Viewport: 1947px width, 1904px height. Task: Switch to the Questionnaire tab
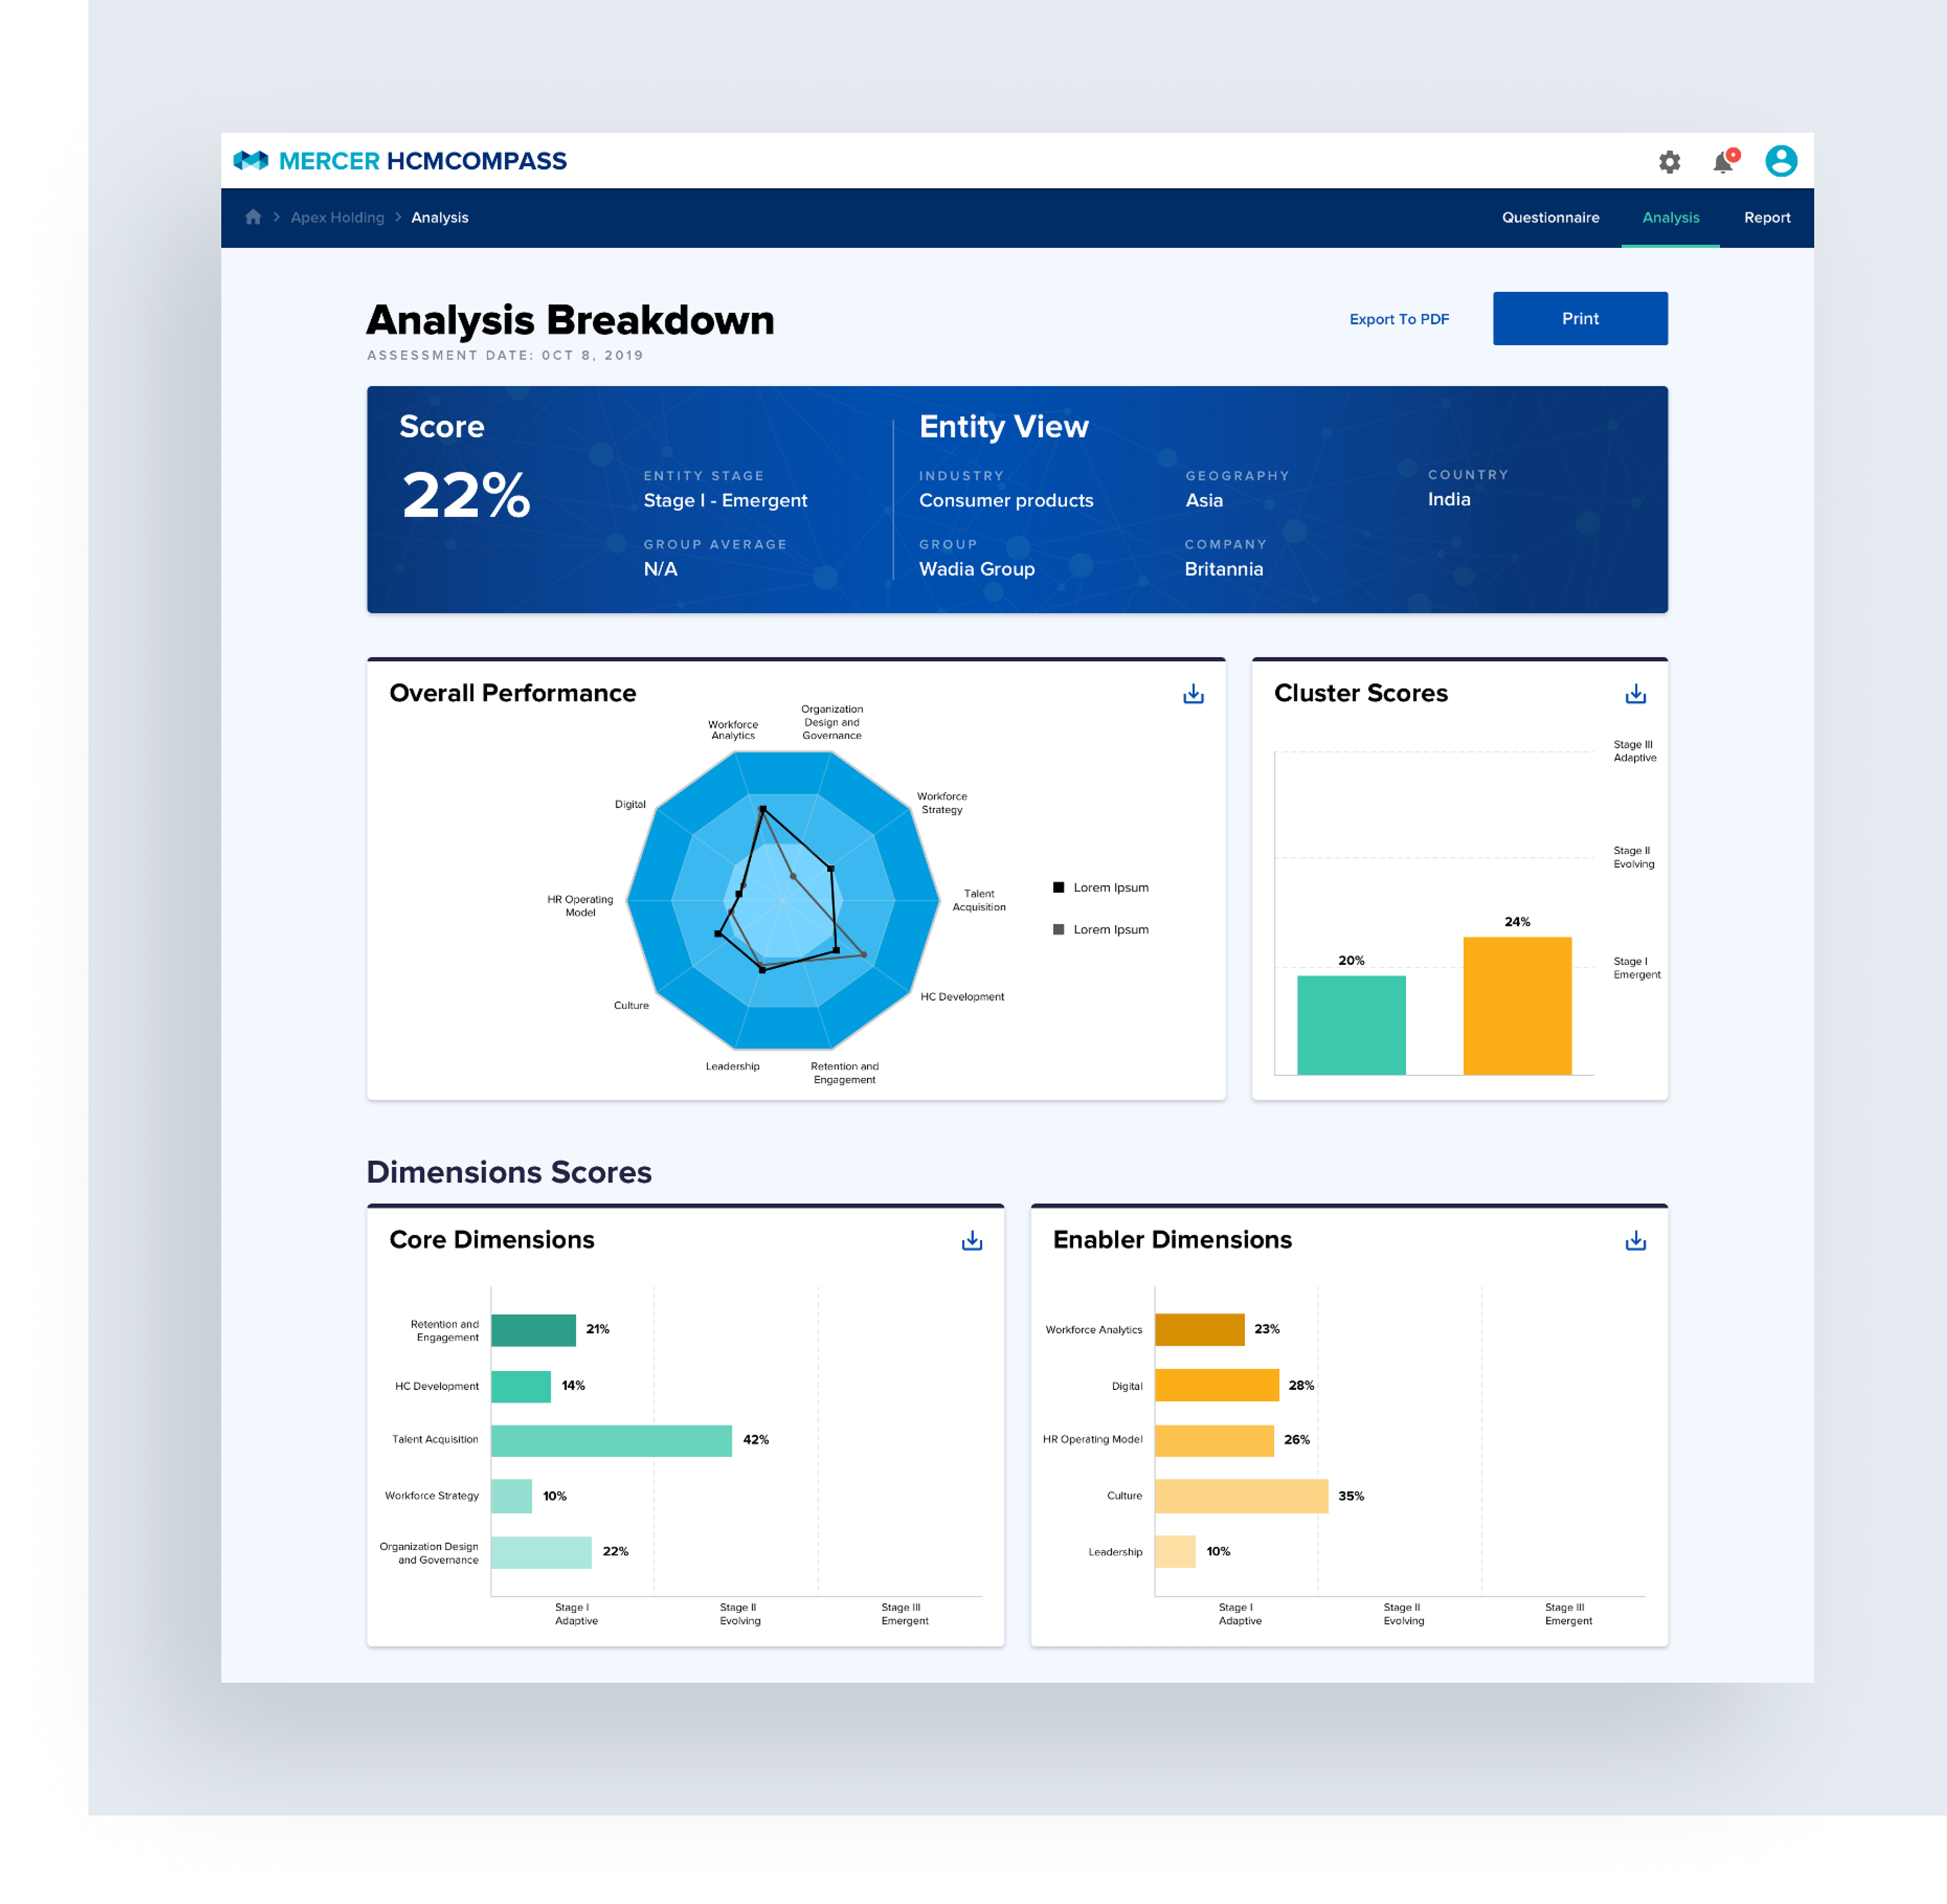tap(1550, 218)
